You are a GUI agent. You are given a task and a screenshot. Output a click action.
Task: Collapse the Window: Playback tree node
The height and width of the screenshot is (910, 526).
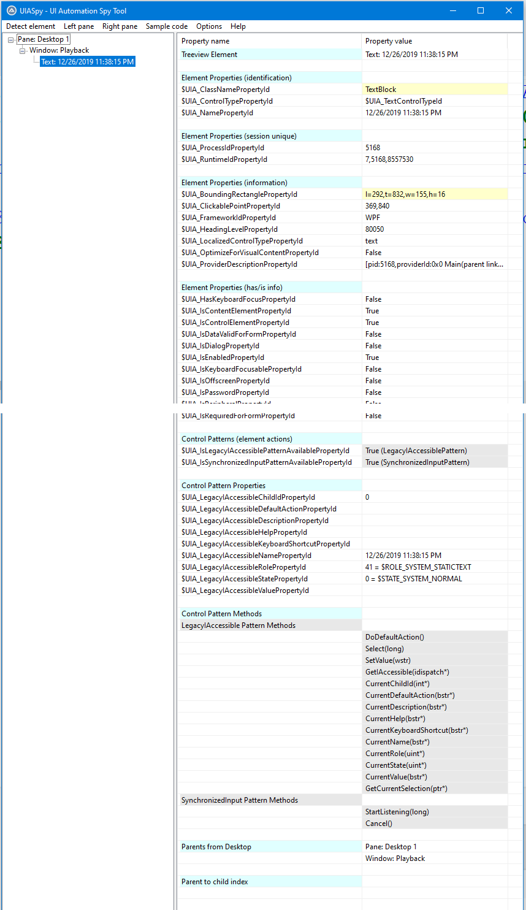point(23,51)
